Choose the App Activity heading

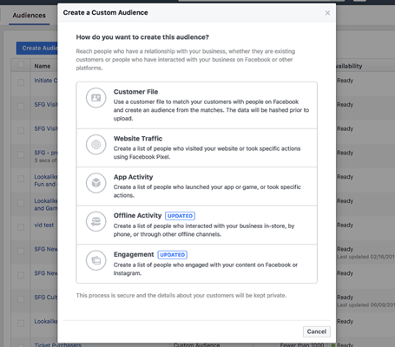coord(133,177)
